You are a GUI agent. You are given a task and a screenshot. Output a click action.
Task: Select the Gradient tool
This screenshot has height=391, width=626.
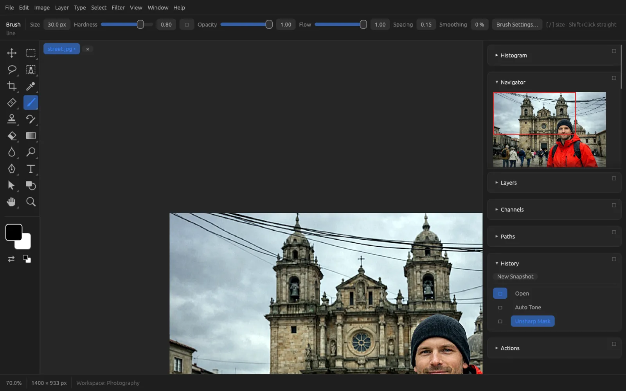coord(31,136)
